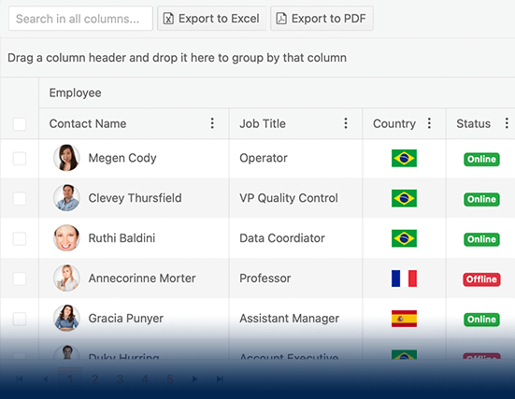Open the Country column menu
515x399 pixels.
pos(429,123)
